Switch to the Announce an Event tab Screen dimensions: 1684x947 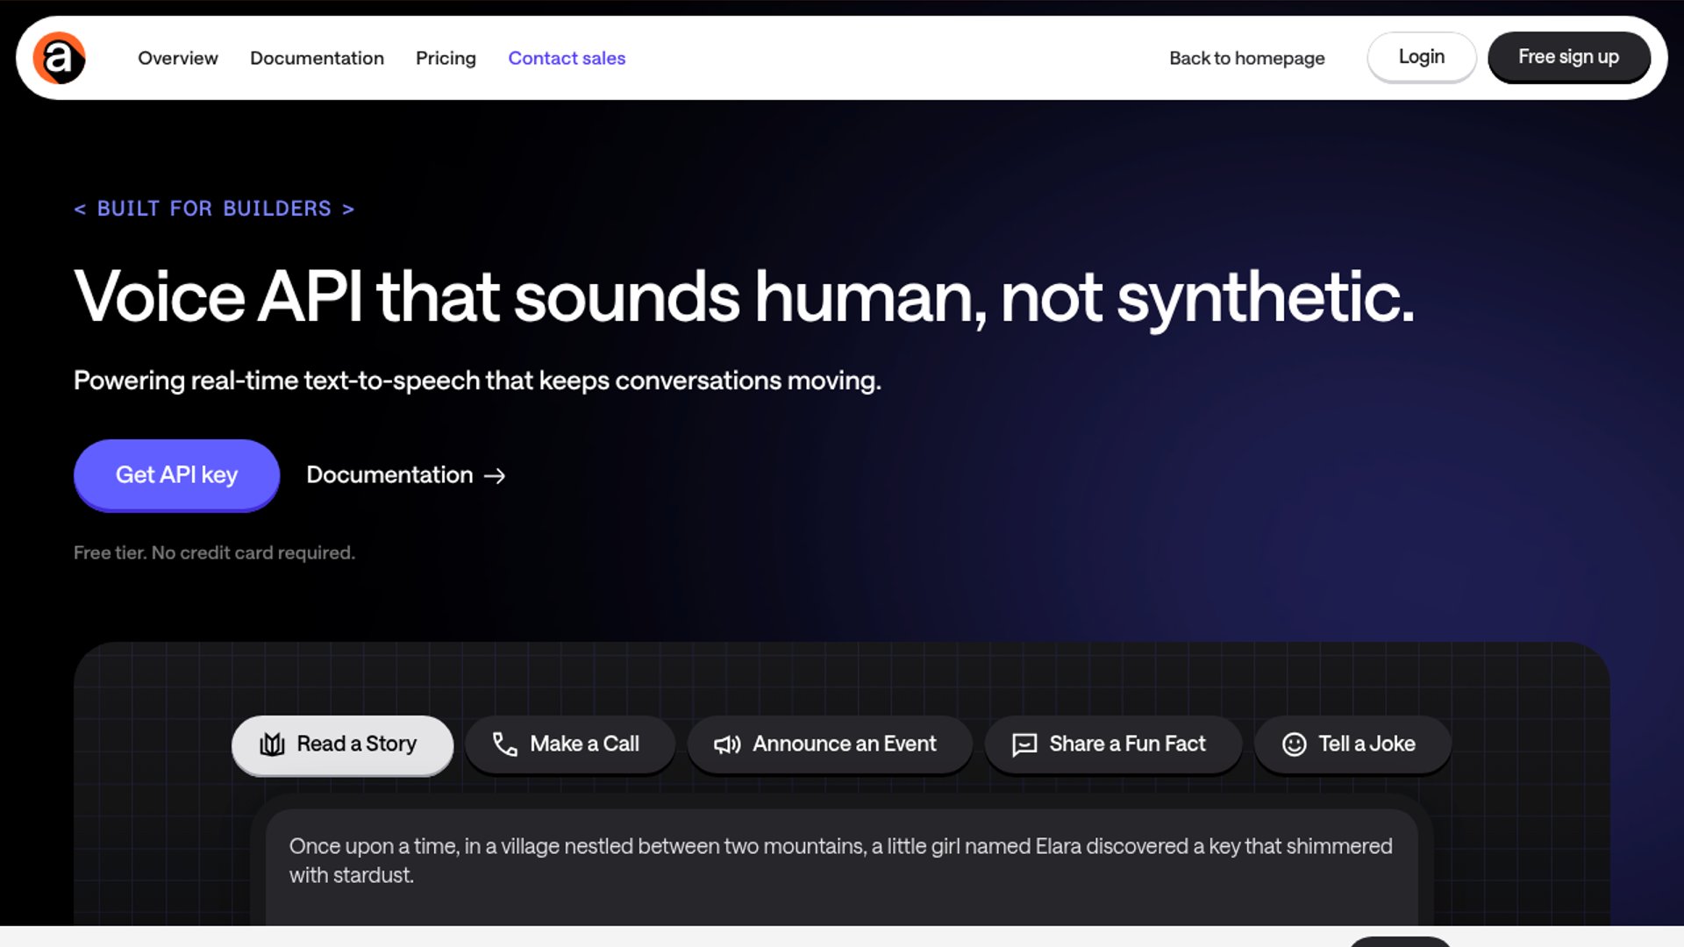click(x=830, y=744)
